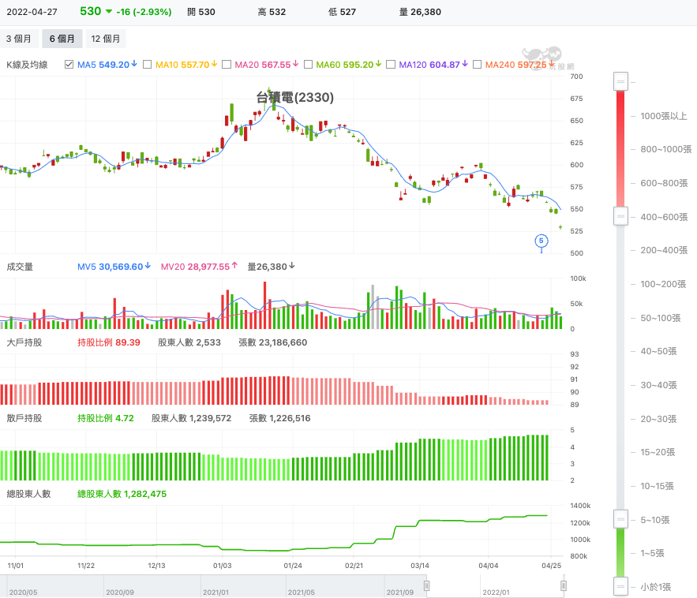Image resolution: width=697 pixels, height=598 pixels.
Task: Click the left handle of the timeline range selector
Action: coord(427,586)
